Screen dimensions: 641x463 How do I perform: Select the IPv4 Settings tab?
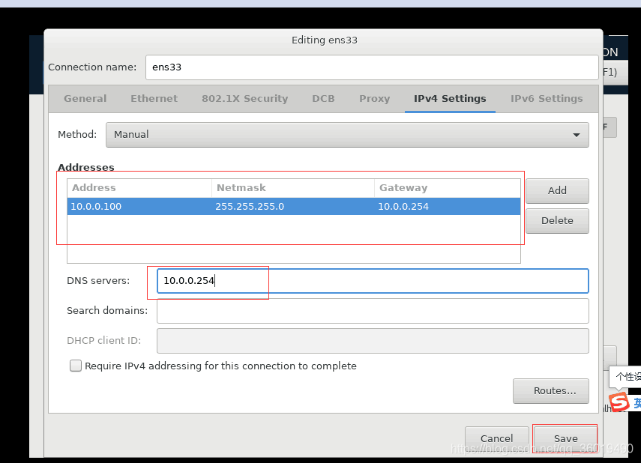(450, 99)
